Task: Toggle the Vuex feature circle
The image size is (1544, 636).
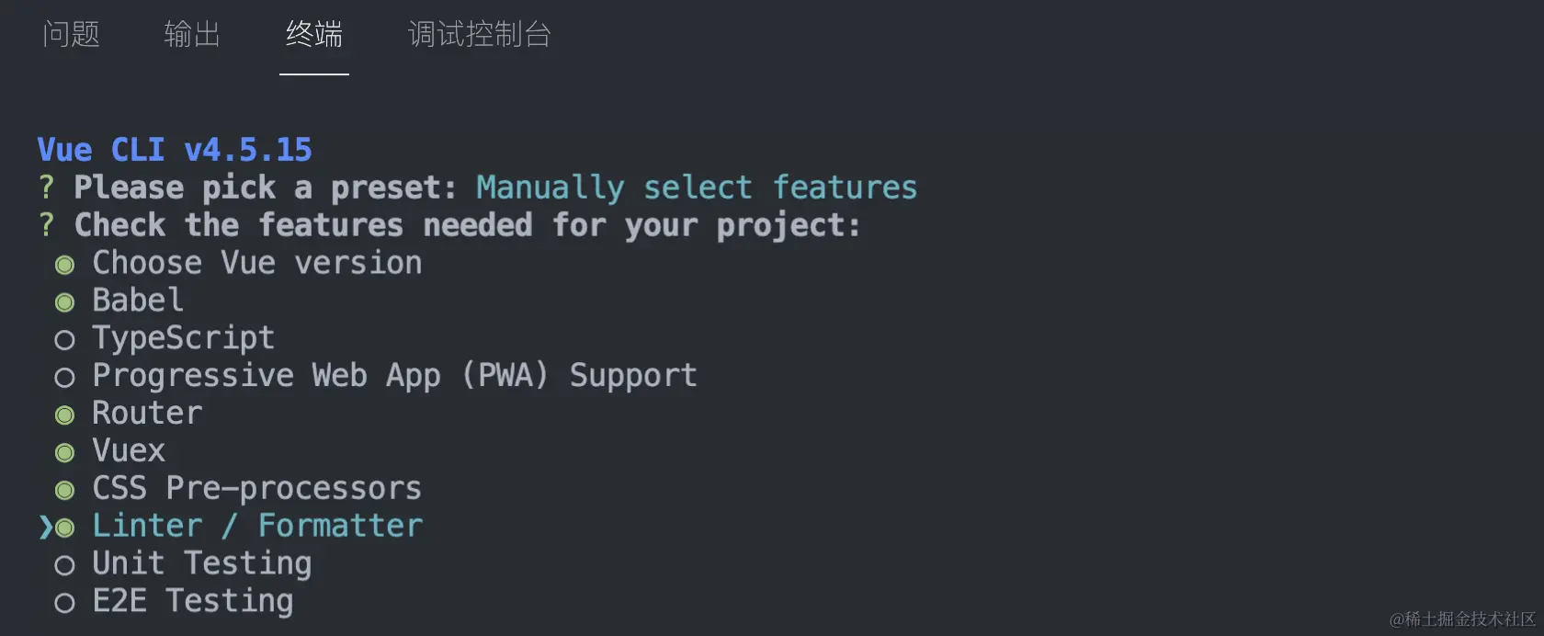Action: 64,452
